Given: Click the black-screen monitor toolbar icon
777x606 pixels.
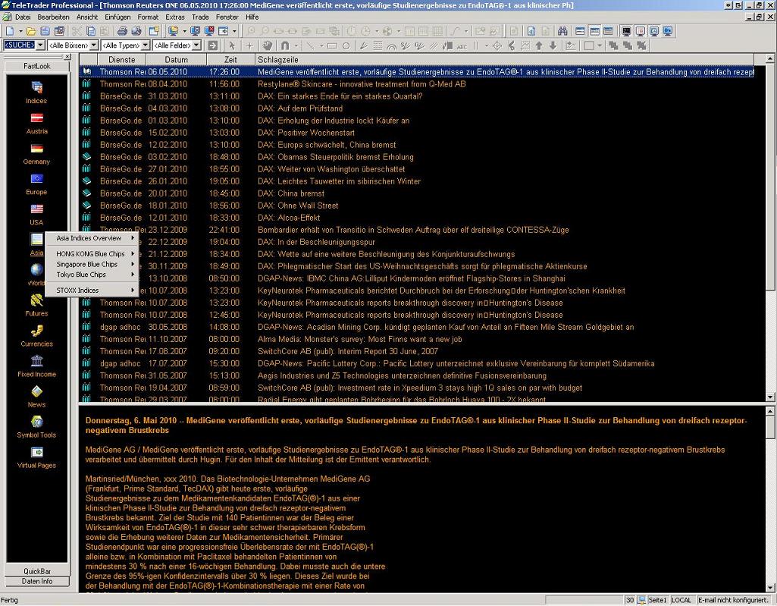Looking at the screenshot, I should coord(626,31).
